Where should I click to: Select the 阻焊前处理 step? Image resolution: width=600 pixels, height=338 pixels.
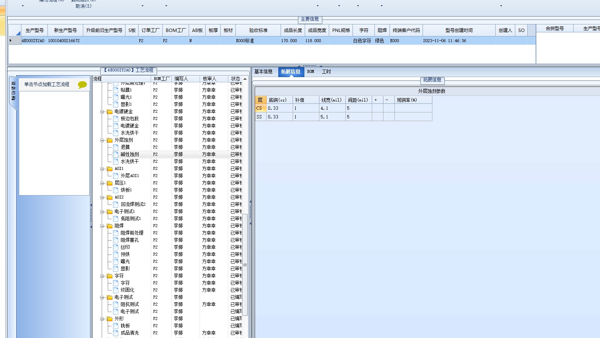[x=132, y=233]
